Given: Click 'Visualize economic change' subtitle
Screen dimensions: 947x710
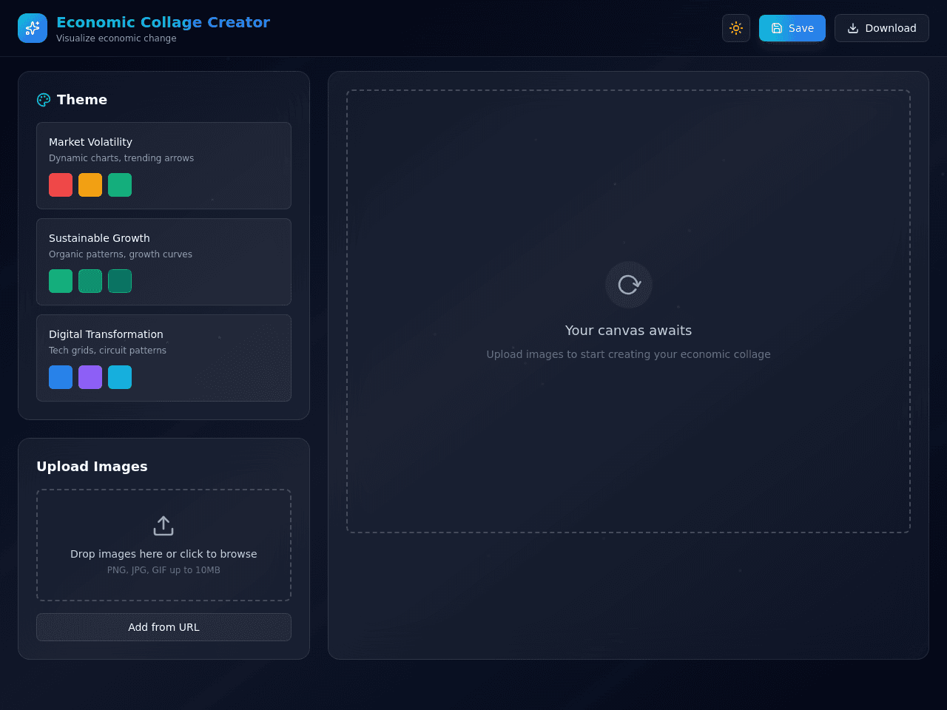Looking at the screenshot, I should tap(116, 38).
